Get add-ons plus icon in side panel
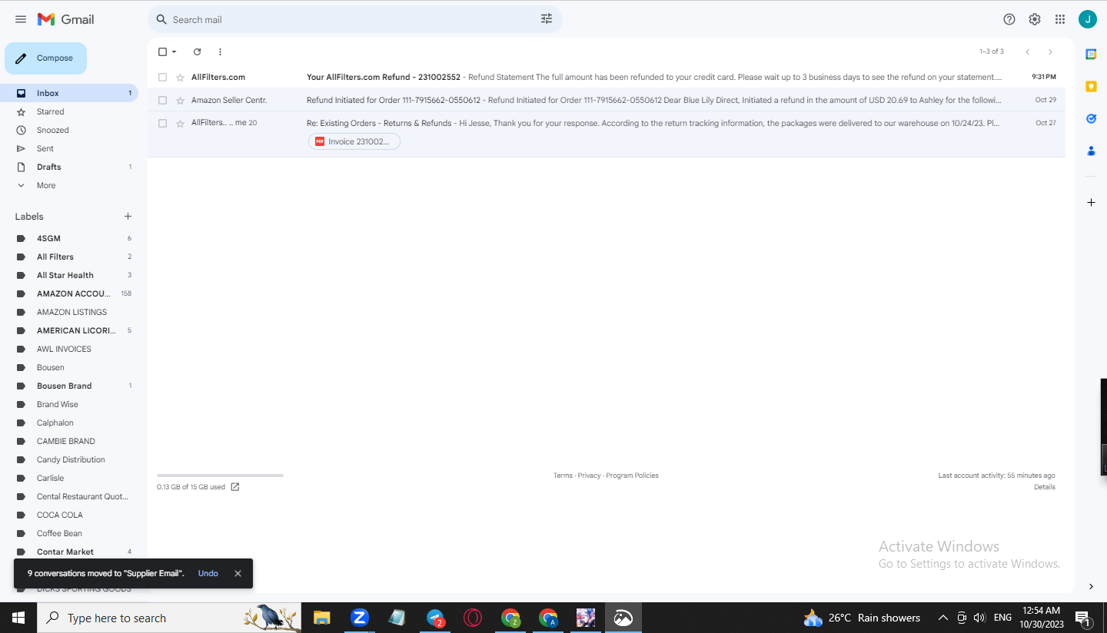The width and height of the screenshot is (1107, 633). pyautogui.click(x=1091, y=202)
